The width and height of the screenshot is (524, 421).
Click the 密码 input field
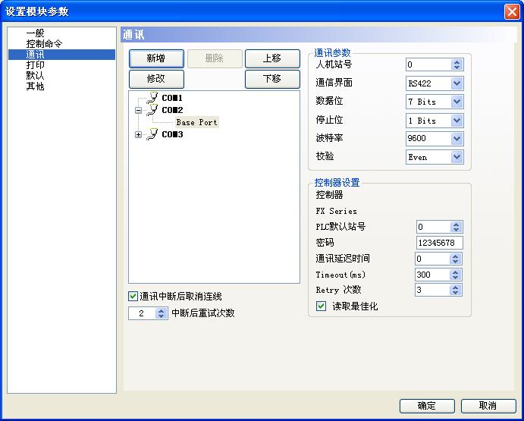click(x=439, y=243)
